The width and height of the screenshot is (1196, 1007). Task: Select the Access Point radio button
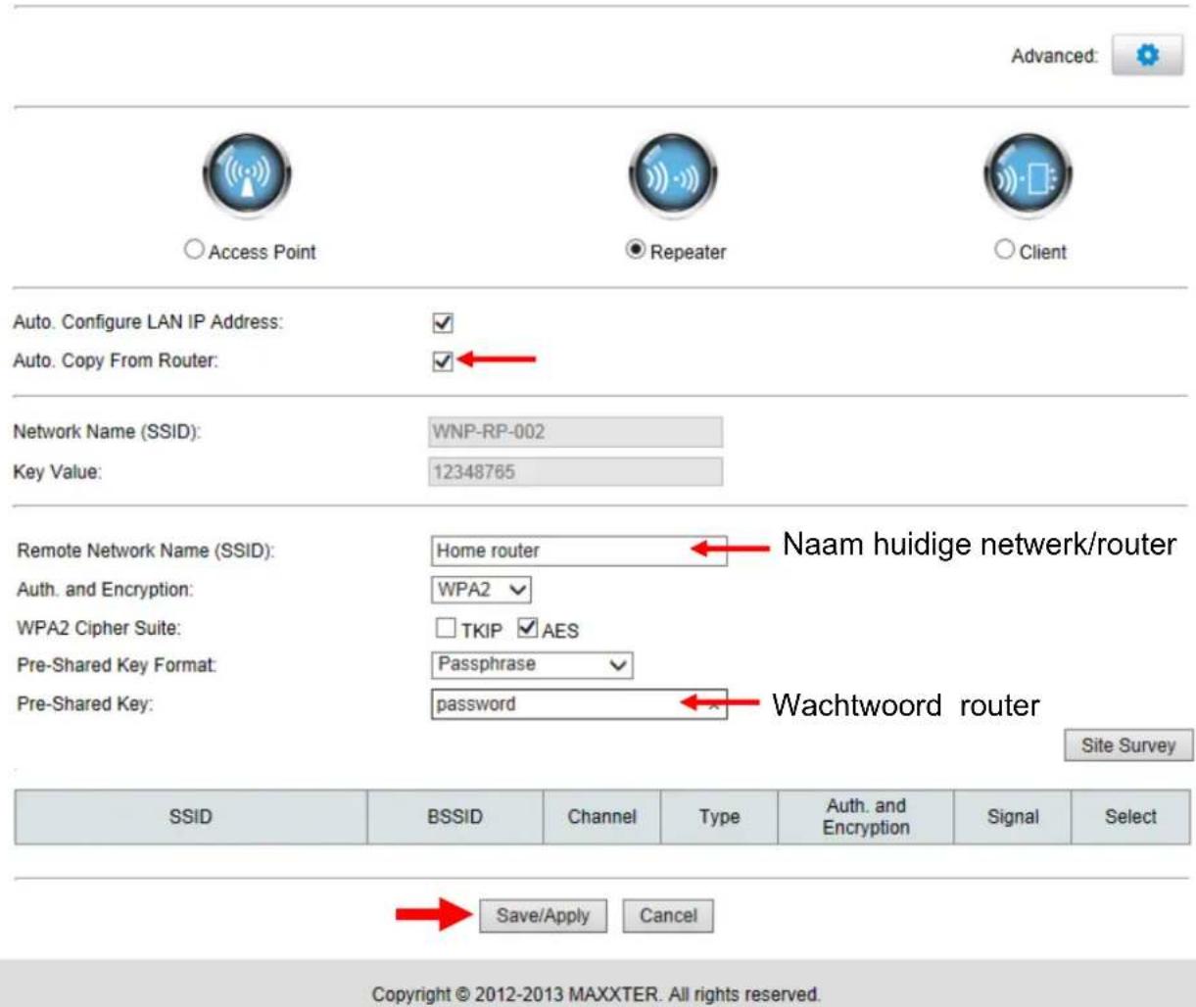(194, 249)
